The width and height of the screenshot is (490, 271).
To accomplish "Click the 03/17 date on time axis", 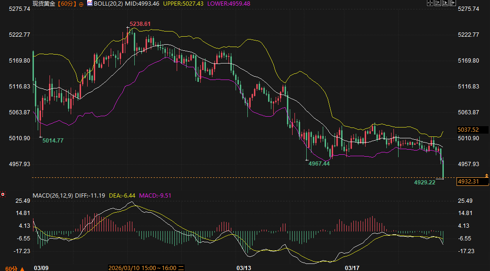I will point(352,268).
